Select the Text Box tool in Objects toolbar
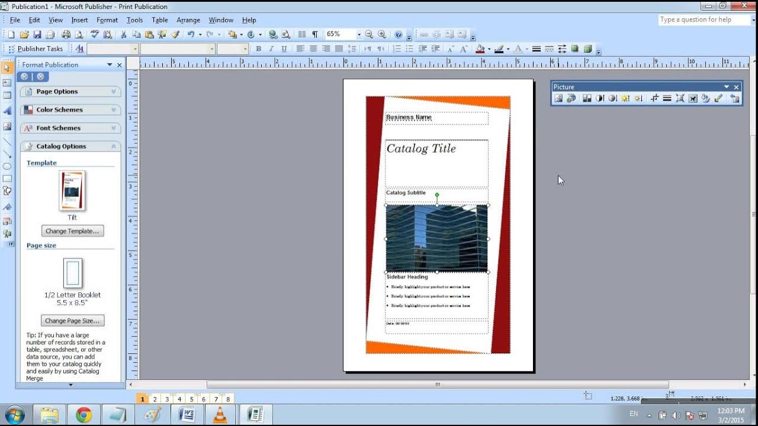The image size is (758, 426). point(7,83)
